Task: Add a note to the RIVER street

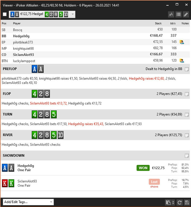Action: coord(187,135)
